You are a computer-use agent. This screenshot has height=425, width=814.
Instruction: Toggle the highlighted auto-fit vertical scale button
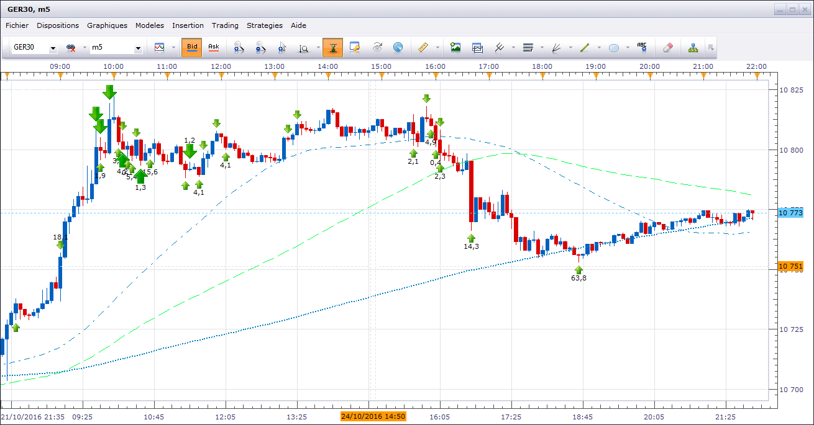click(x=332, y=47)
